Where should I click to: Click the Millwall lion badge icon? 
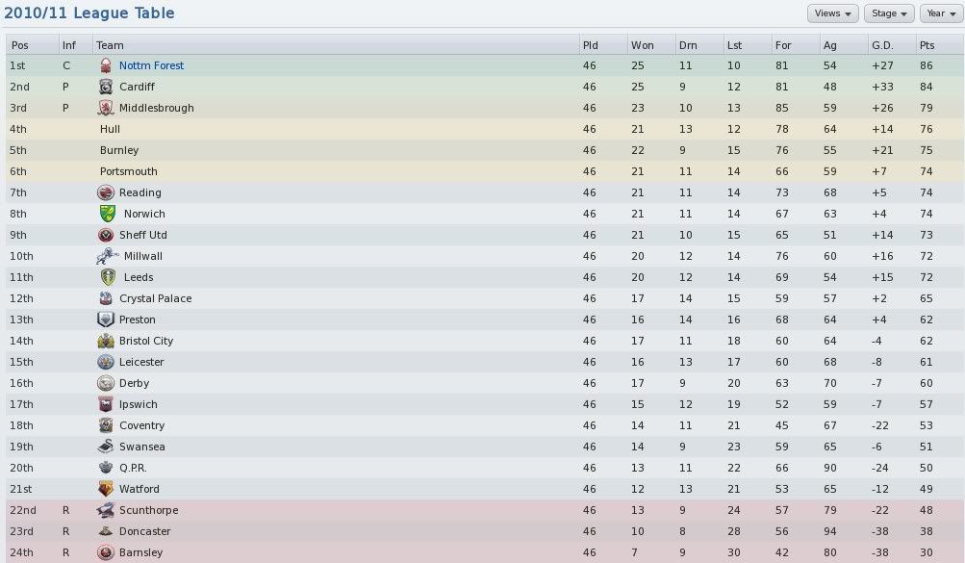tap(108, 256)
